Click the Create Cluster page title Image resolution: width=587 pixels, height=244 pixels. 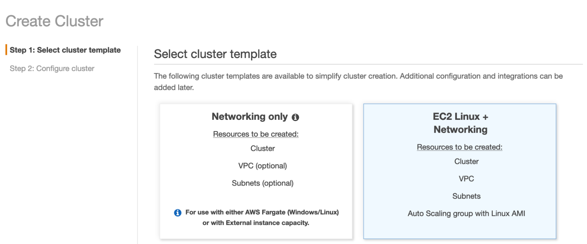tap(55, 21)
